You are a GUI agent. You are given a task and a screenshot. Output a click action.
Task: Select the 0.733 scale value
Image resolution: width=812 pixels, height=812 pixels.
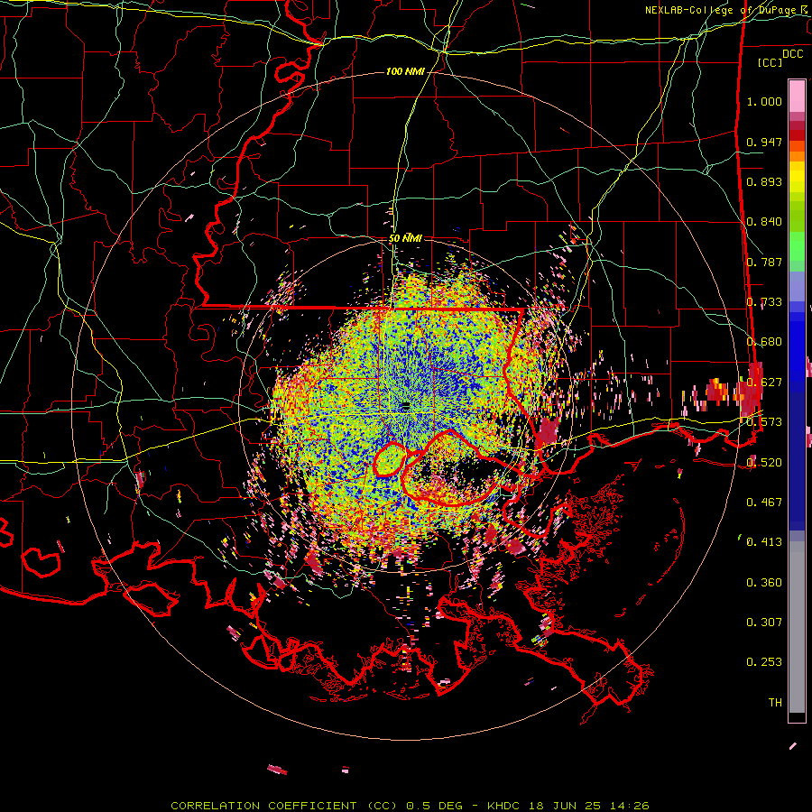764,302
